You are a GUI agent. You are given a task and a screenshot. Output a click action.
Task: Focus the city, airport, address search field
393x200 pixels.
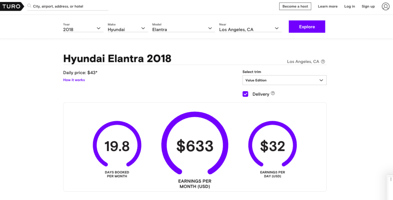tap(68, 6)
